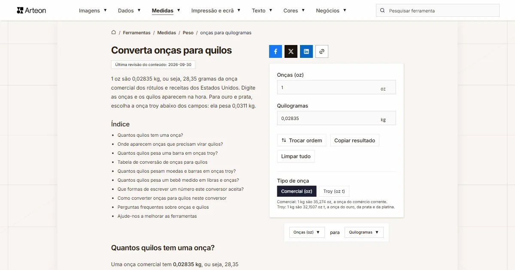The image size is (515, 270).
Task: Jump to 'Quantos quilos pesa um bebê' section
Action: click(178, 180)
